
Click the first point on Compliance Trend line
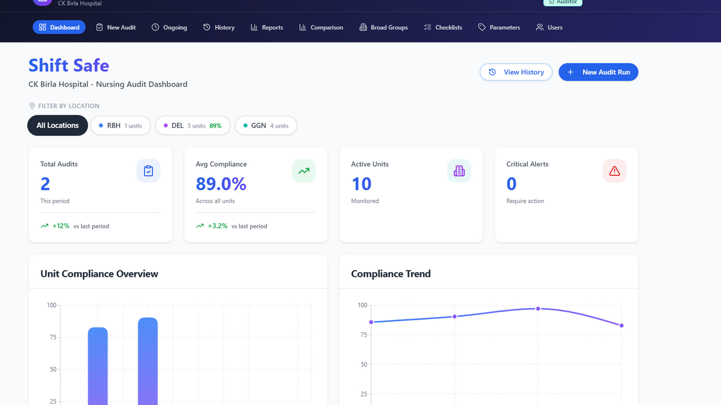371,322
